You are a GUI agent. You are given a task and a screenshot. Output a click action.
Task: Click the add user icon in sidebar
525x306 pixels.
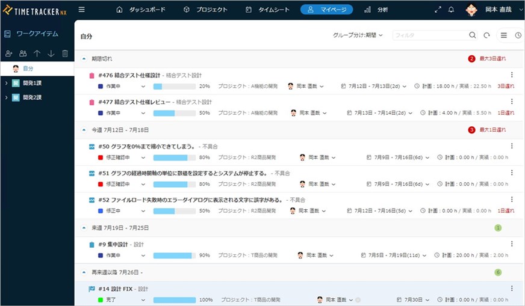click(x=8, y=53)
